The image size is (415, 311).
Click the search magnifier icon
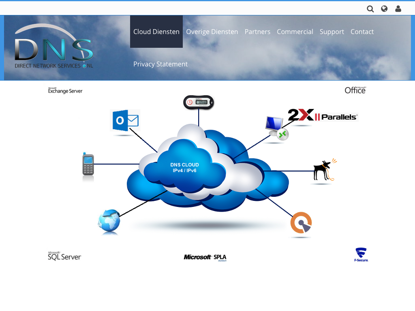pos(370,9)
